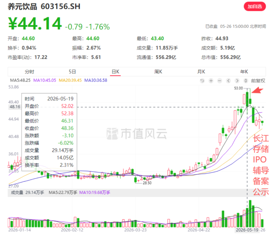Click the undo/reset chart view icon
Viewport: 277px width, 235px height.
[202, 81]
